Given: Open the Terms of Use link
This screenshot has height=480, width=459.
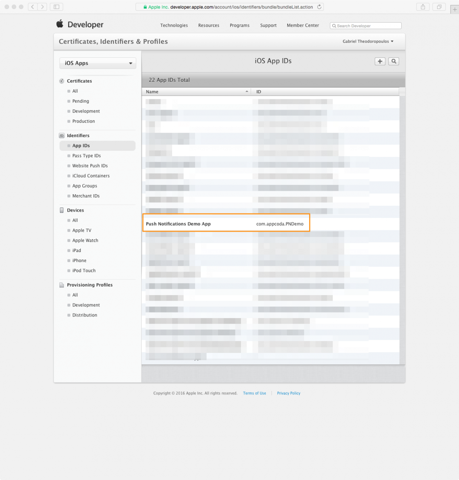Looking at the screenshot, I should (x=254, y=393).
